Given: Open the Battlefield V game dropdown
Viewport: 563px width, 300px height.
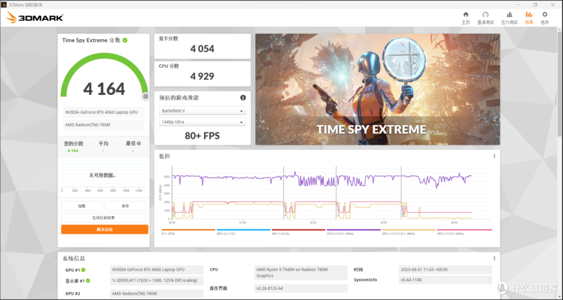Looking at the screenshot, I should point(202,111).
